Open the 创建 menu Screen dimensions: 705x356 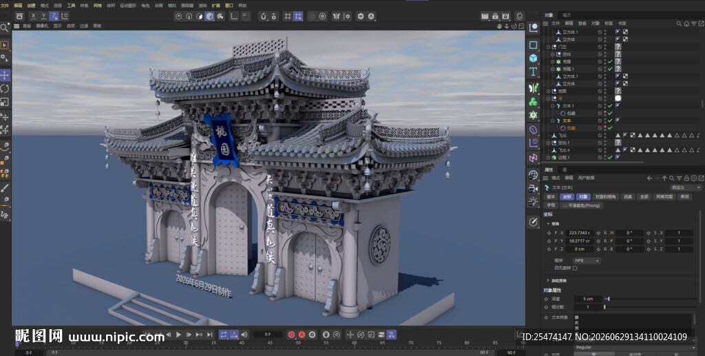31,6
